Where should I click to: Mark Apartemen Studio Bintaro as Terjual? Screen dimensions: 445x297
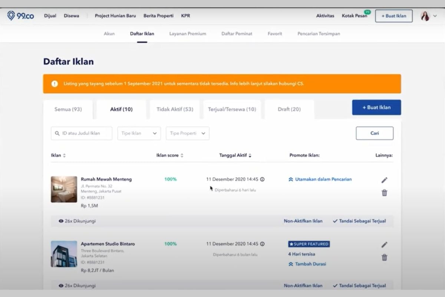pyautogui.click(x=359, y=285)
